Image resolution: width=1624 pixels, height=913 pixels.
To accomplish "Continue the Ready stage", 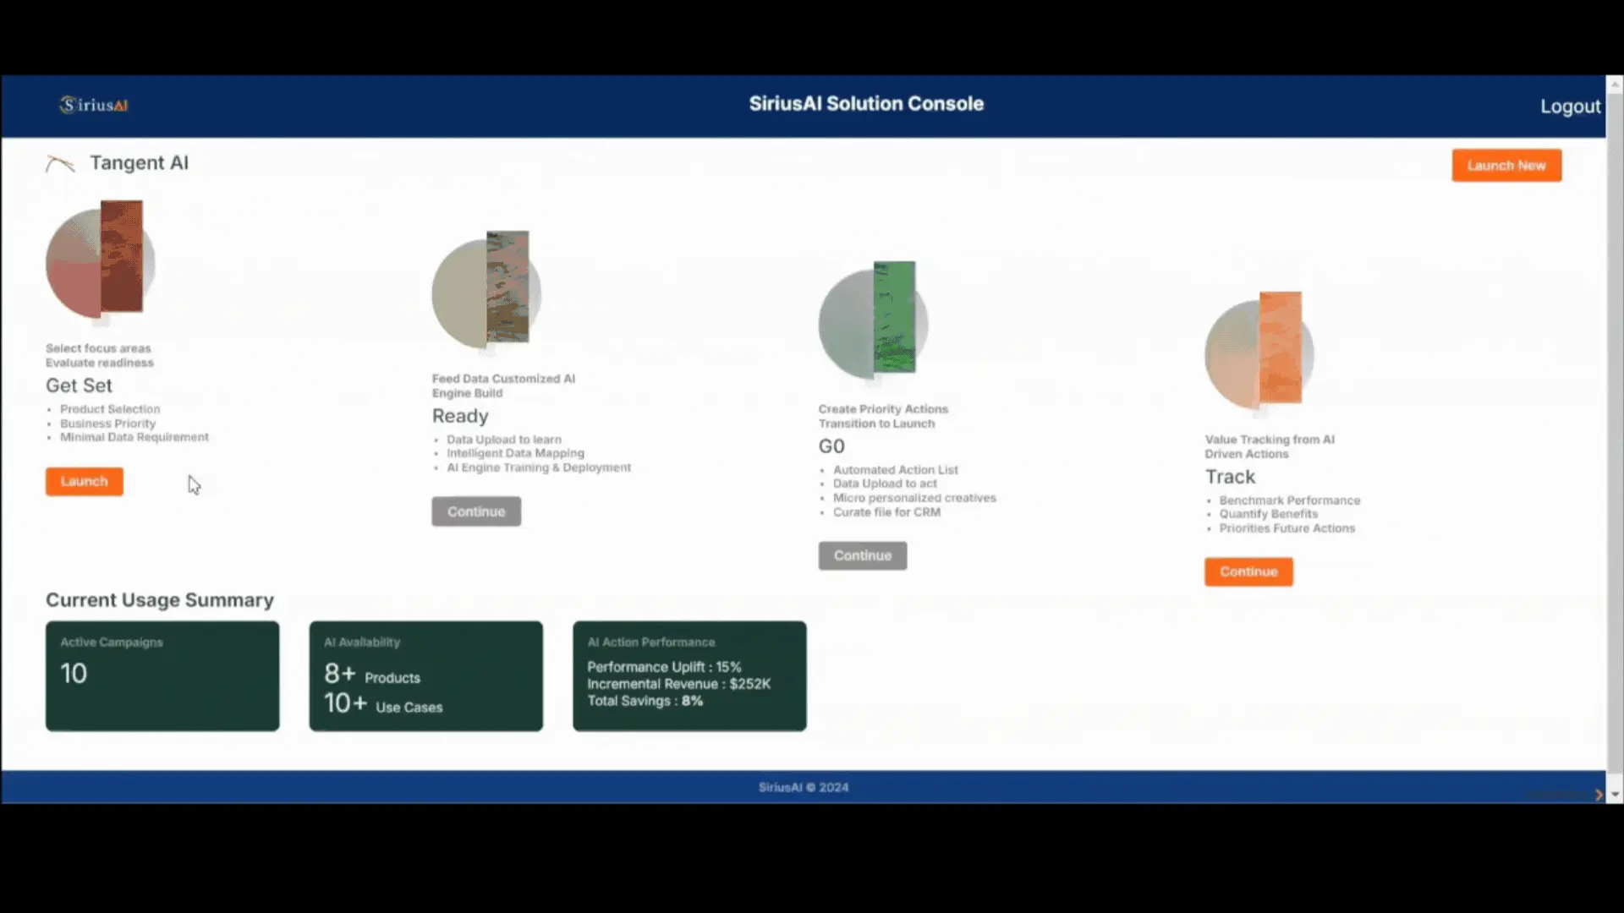I will [476, 511].
